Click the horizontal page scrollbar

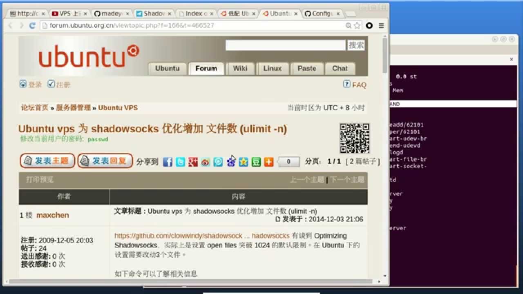(x=191, y=282)
